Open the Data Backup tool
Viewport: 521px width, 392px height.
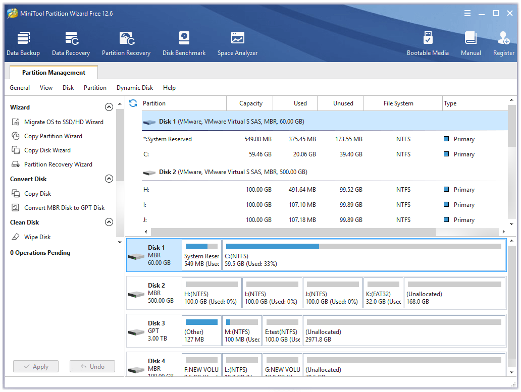(x=23, y=43)
